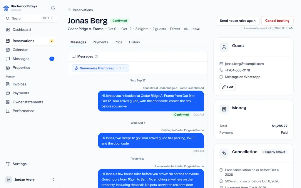Click the Paid payment status
The width and height of the screenshot is (301, 188).
284,132
